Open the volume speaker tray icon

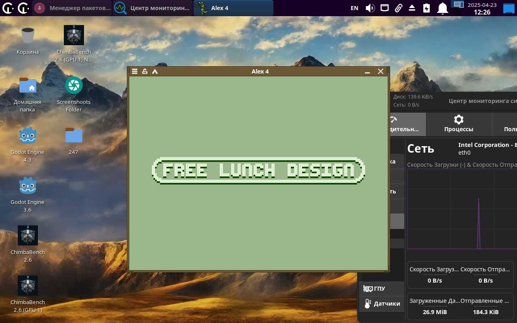370,8
